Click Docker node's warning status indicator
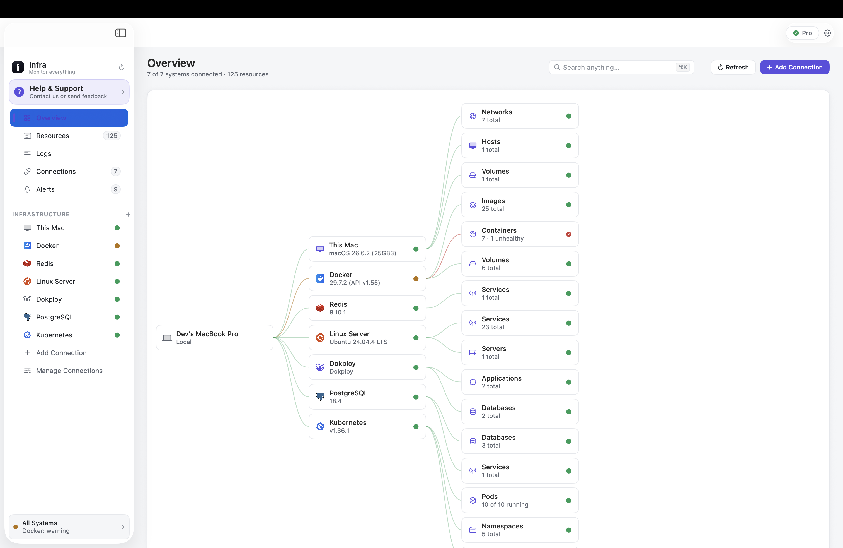 (416, 279)
